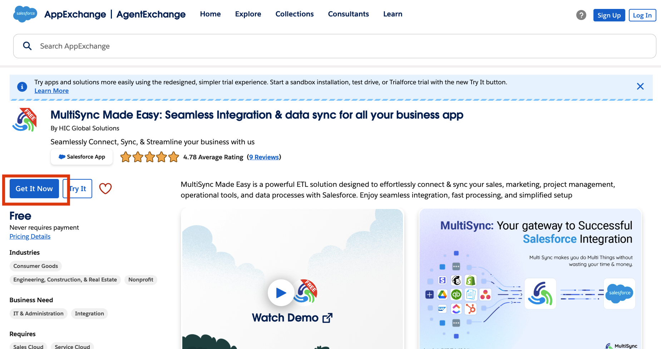Click the Salesforce cloud logo
Screen dimensions: 661x349
25,14
